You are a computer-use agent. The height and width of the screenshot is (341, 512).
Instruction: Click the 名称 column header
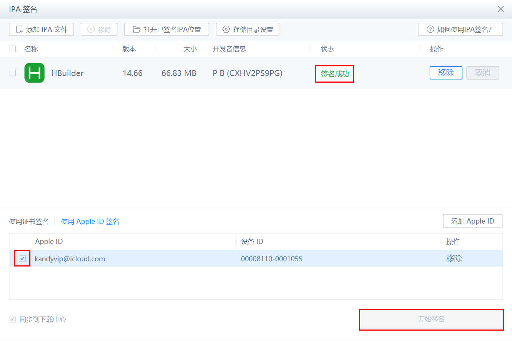pos(31,49)
